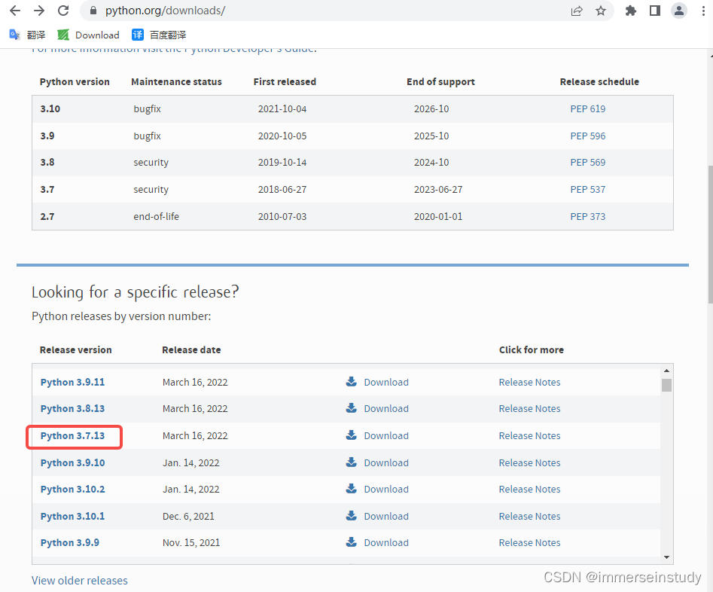This screenshot has height=592, width=713.
Task: Open Release Notes for Python 3.9.11
Action: tap(529, 382)
